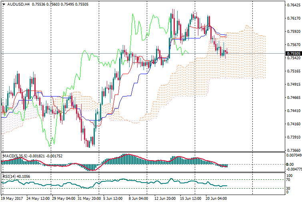Click the 0.73660 price scale label
This screenshot has height=203, width=302.
[293, 150]
